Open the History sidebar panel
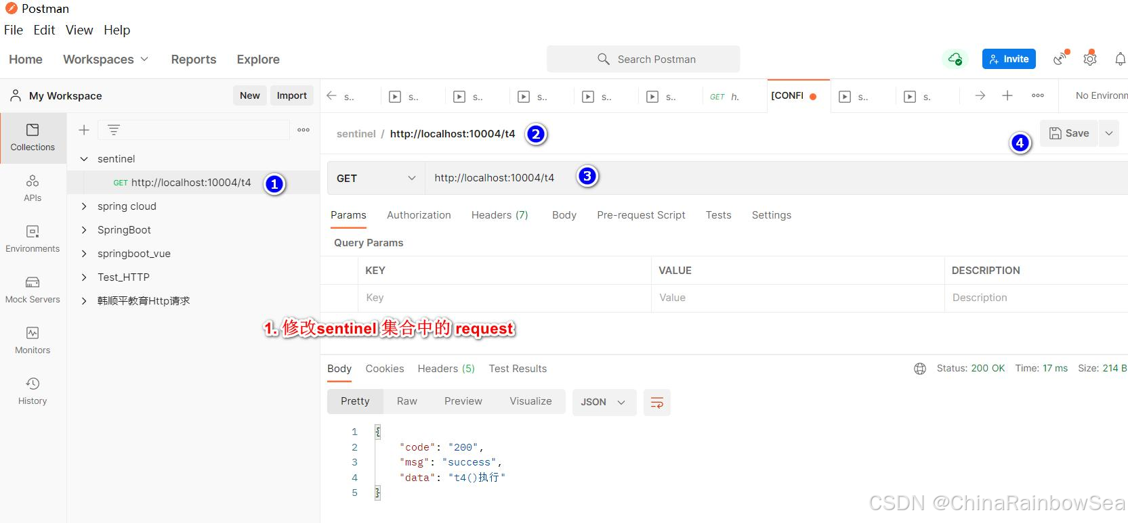The height and width of the screenshot is (523, 1128). click(33, 392)
